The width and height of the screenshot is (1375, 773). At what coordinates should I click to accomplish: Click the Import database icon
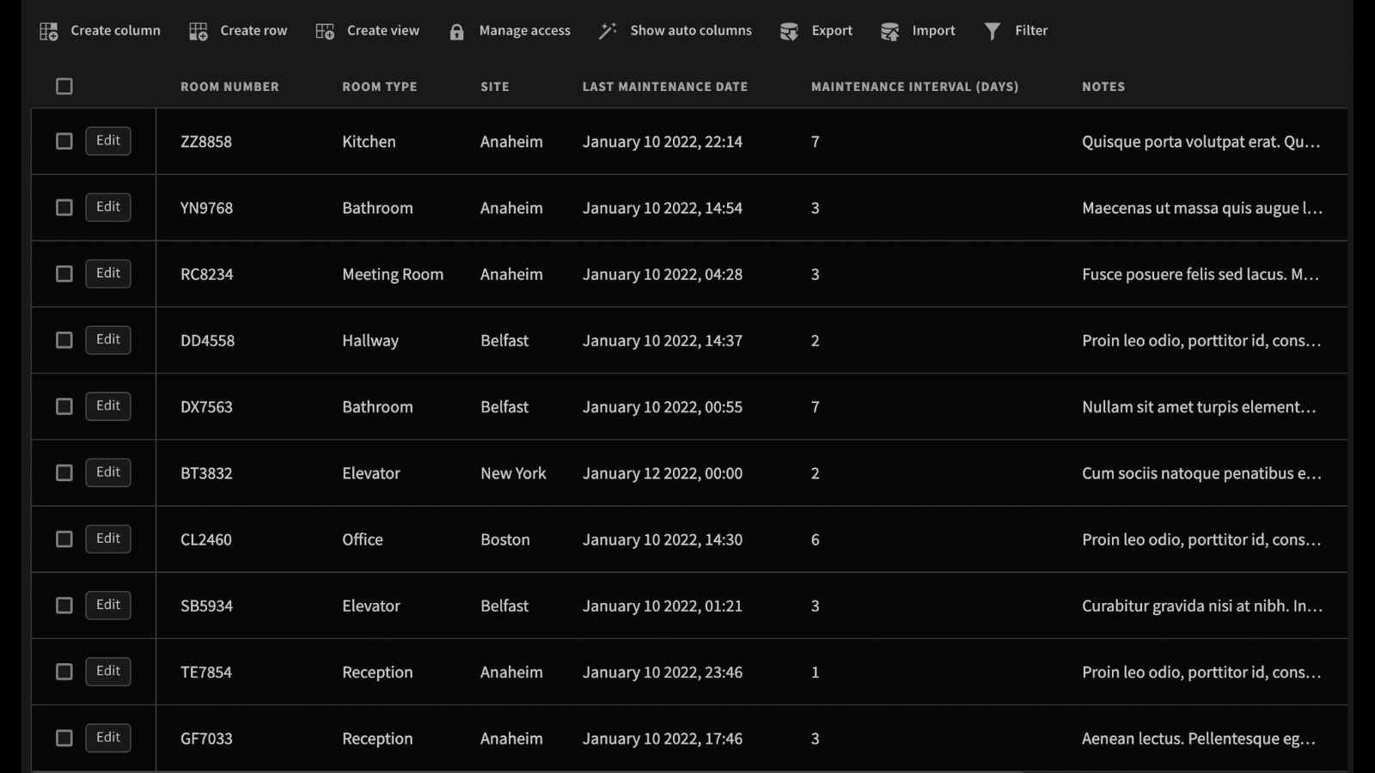(889, 30)
